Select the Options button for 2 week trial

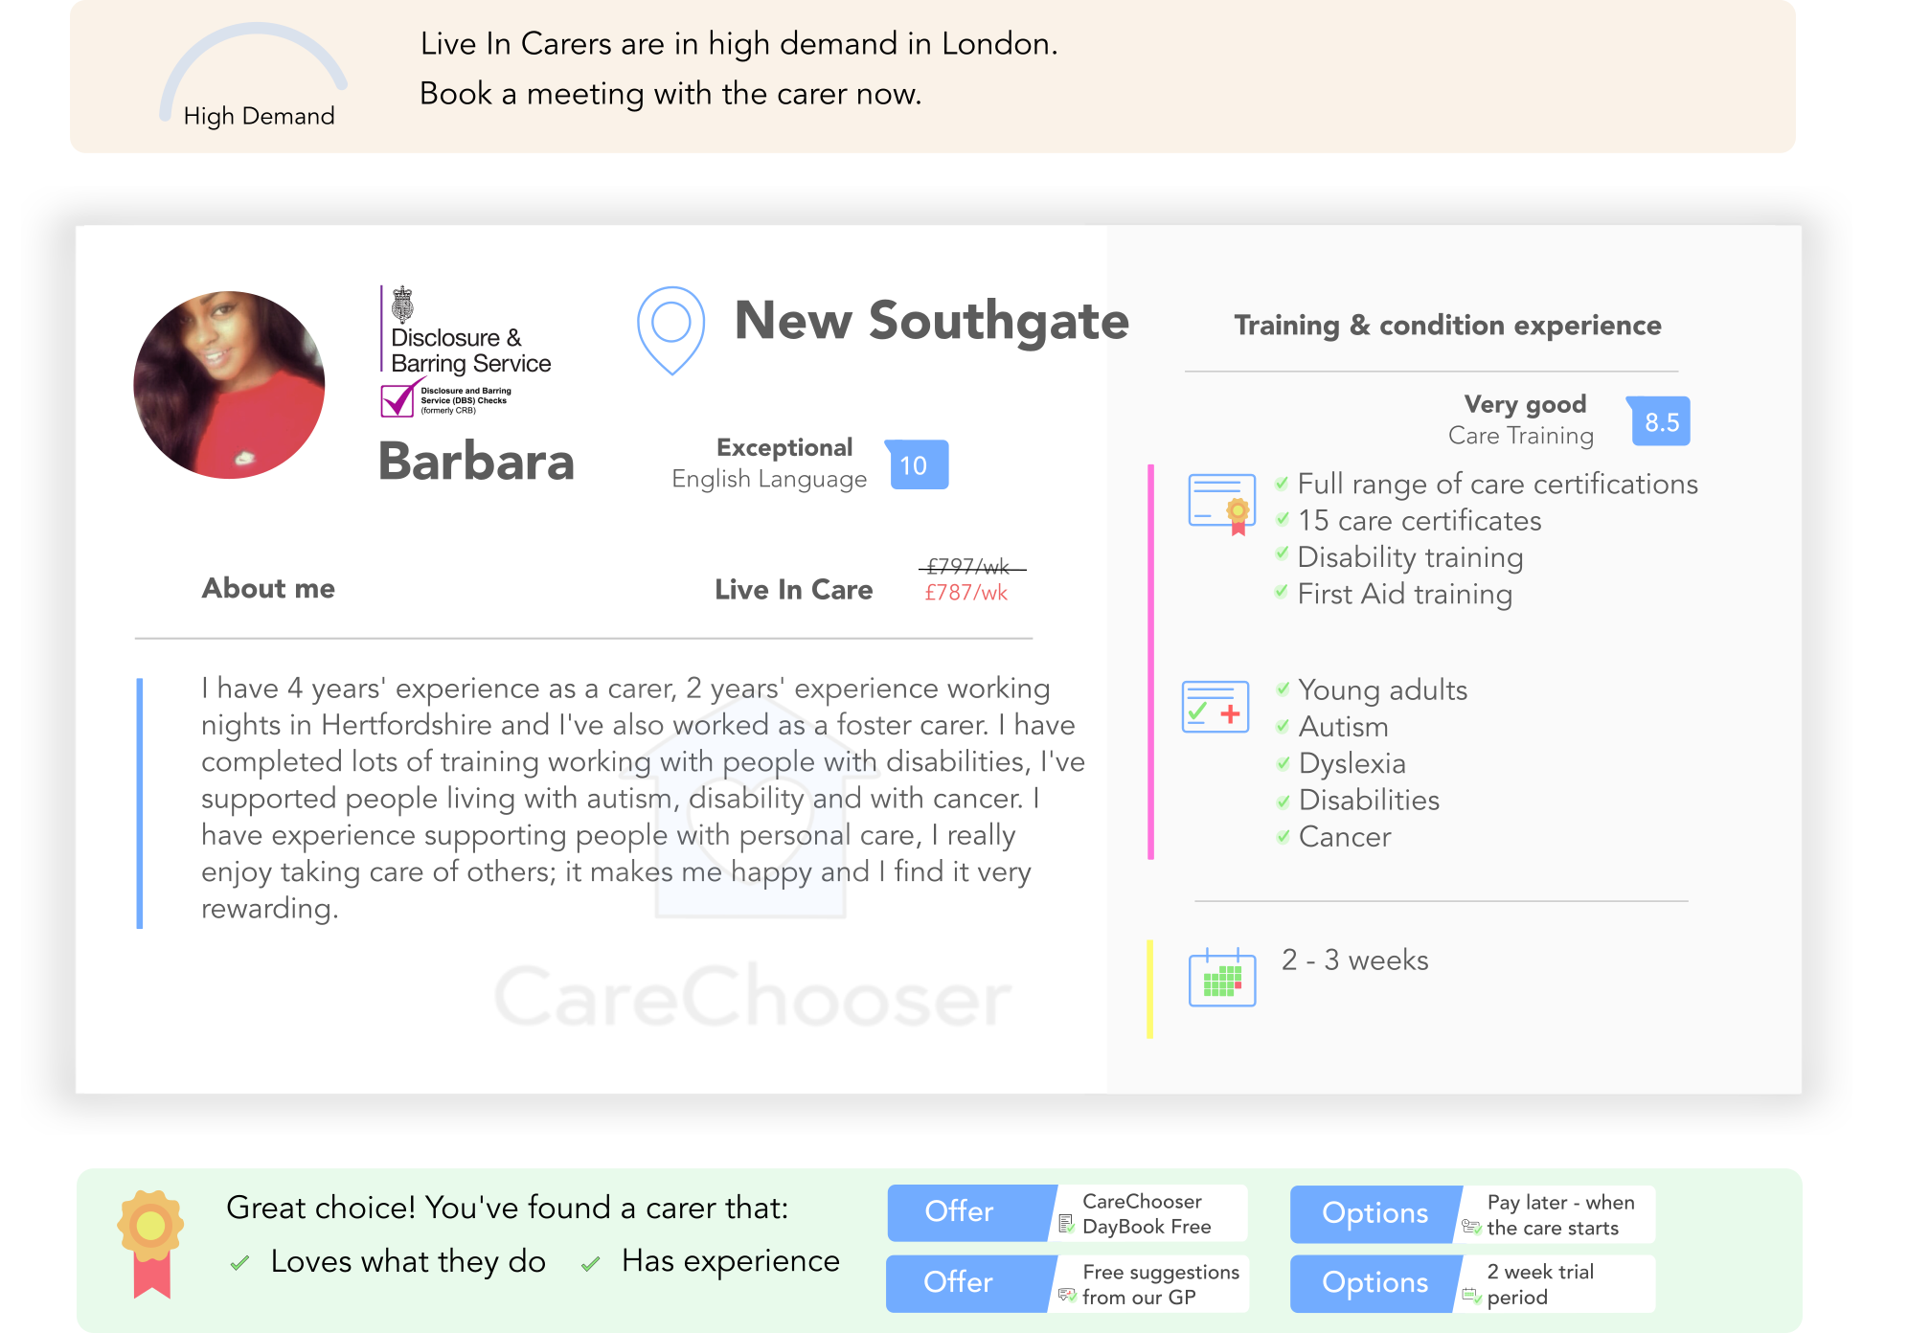[x=1375, y=1283]
